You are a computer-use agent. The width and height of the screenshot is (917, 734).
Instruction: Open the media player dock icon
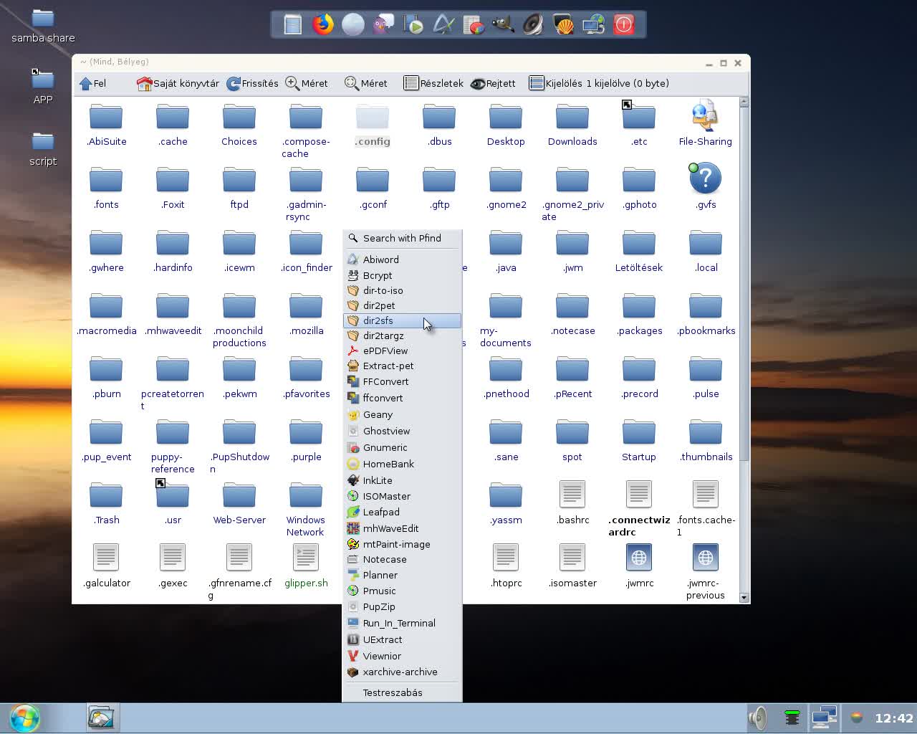pyautogui.click(x=413, y=24)
